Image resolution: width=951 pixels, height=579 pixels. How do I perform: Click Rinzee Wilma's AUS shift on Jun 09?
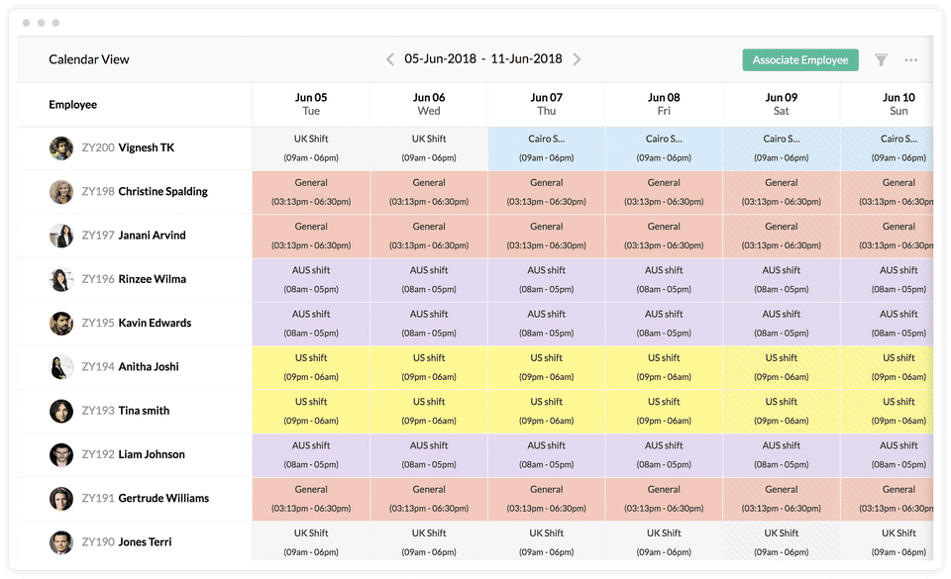tap(781, 279)
